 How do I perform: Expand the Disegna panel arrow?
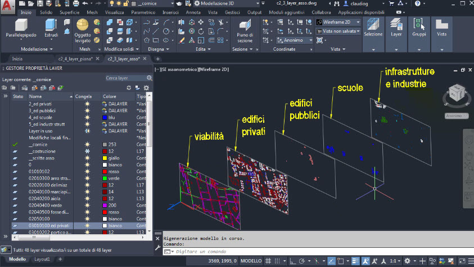[x=168, y=50]
